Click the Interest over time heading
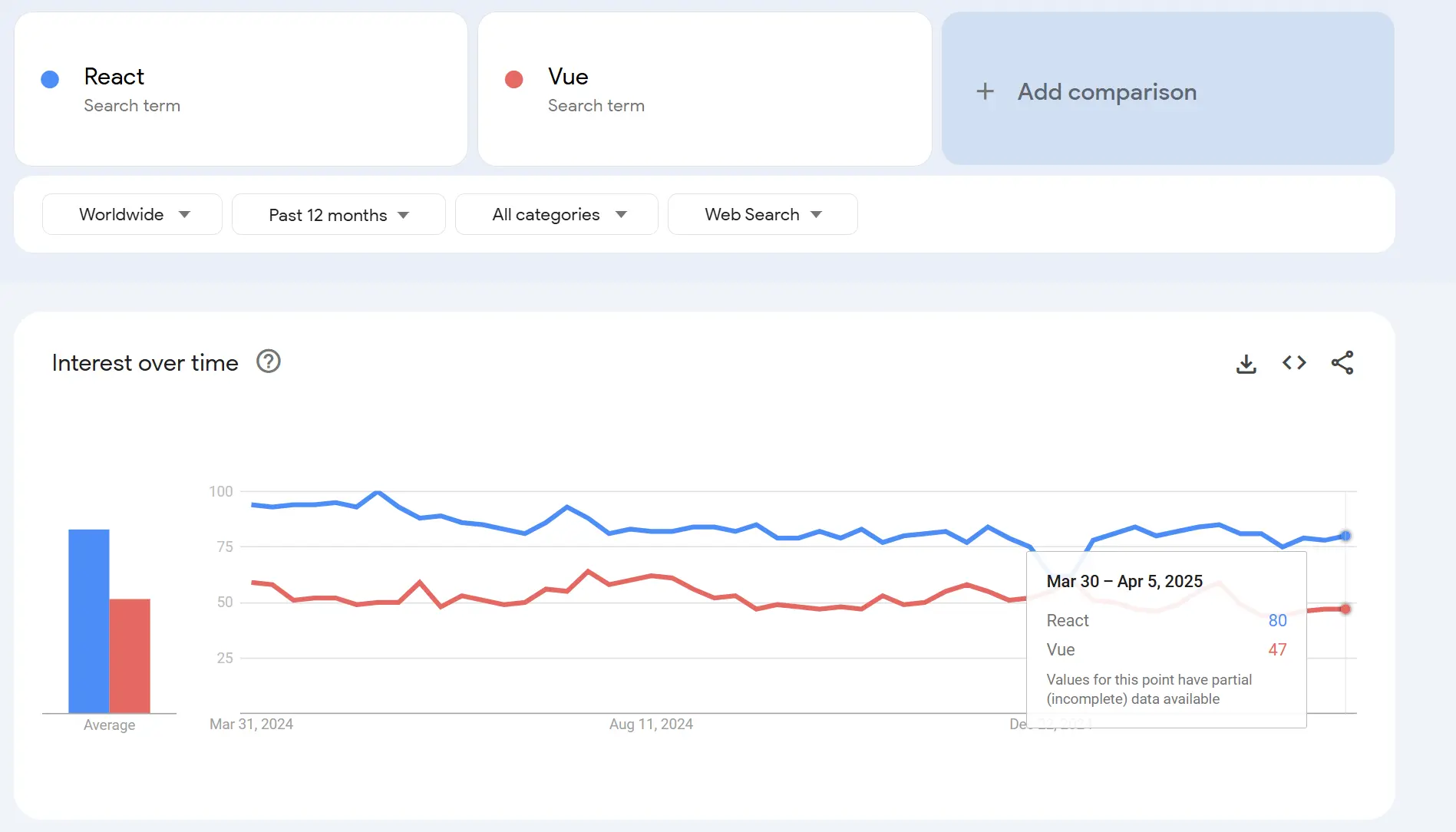 [x=145, y=363]
